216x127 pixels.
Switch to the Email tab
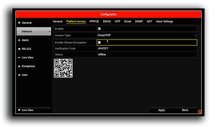(x=128, y=22)
